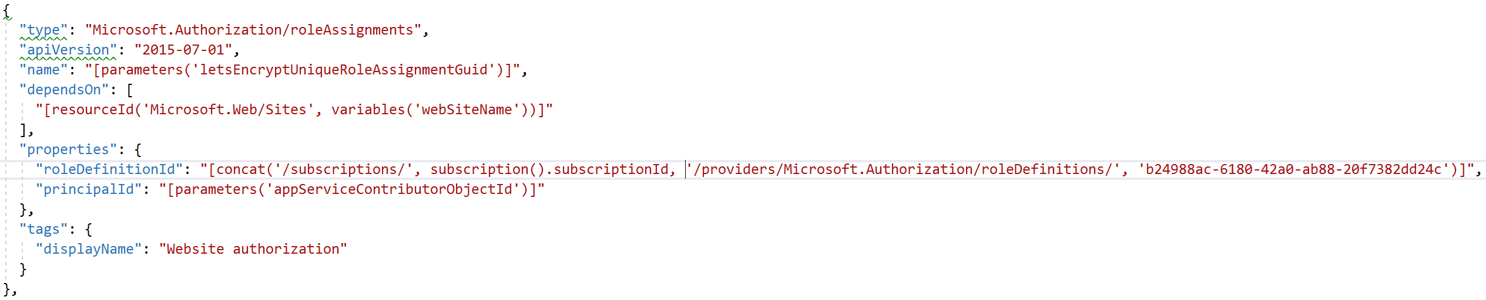Viewport: 1486px width, 300px height.
Task: Click the "Microsoft.Authorization/roleAssignments" string value
Action: click(253, 30)
